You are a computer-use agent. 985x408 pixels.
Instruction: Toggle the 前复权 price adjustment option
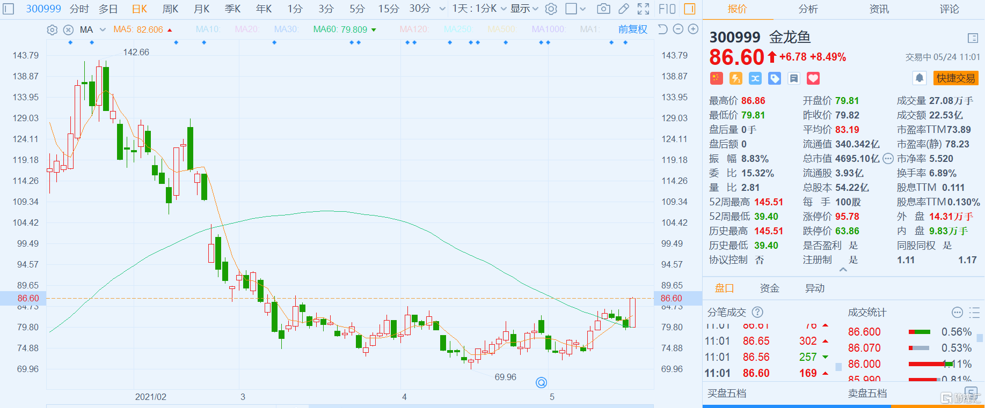click(x=632, y=29)
